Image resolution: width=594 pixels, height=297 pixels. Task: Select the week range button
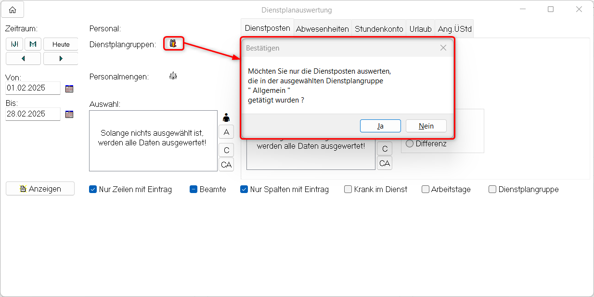[14, 44]
